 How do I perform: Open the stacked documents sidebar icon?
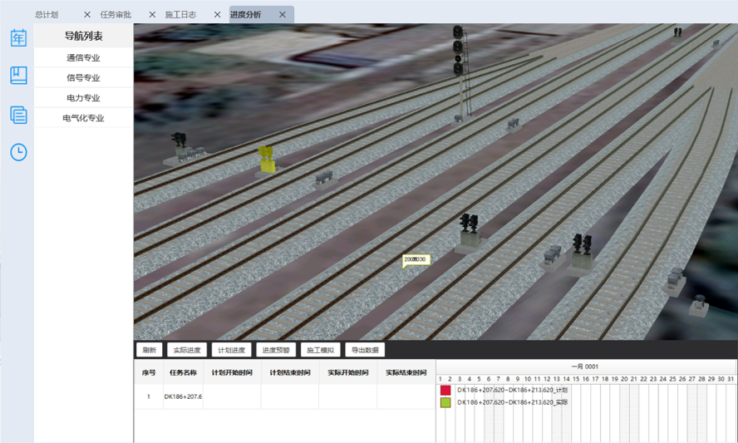click(18, 115)
